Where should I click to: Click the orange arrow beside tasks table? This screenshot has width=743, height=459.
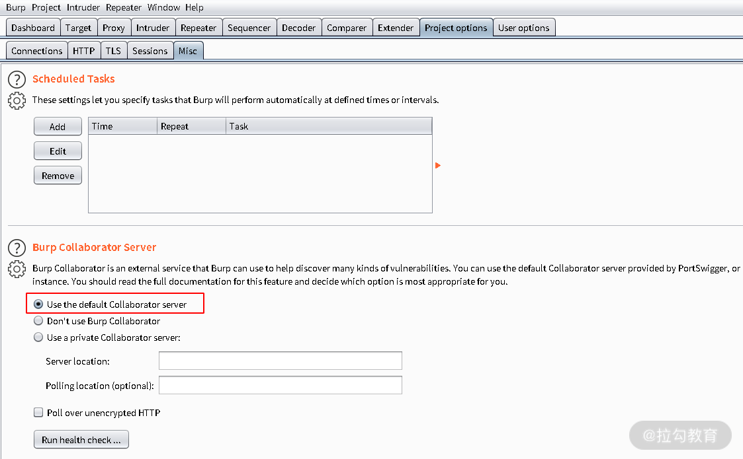tap(438, 165)
